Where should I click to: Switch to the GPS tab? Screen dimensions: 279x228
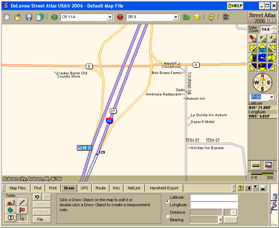[84, 188]
